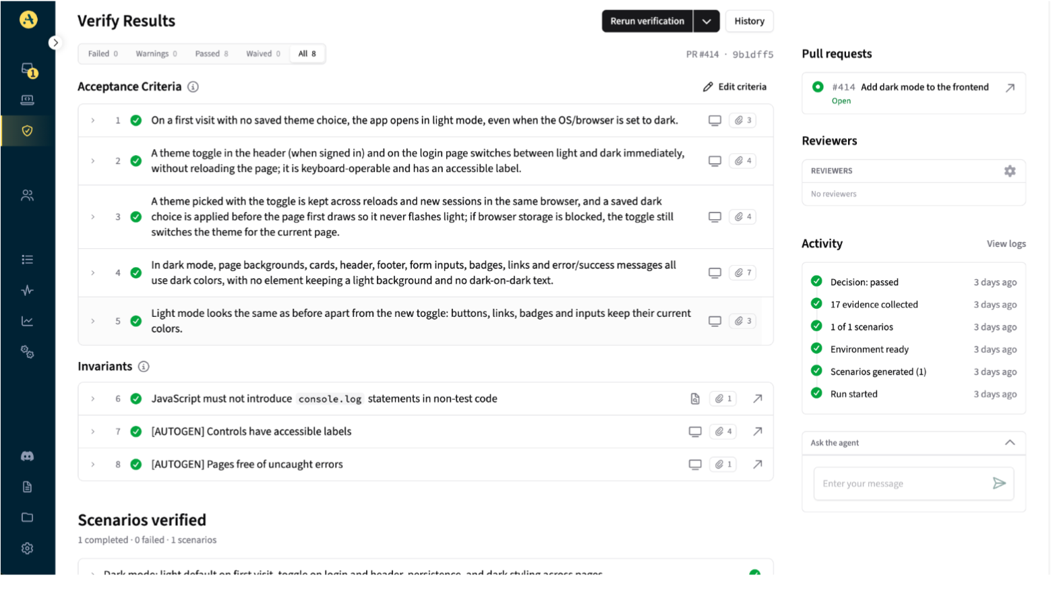Click the screen icon on criterion 1
The height and width of the screenshot is (592, 1053).
pyautogui.click(x=715, y=121)
